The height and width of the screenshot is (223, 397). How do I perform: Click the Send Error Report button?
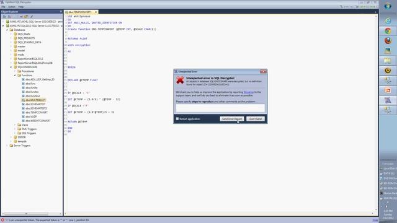(x=232, y=119)
